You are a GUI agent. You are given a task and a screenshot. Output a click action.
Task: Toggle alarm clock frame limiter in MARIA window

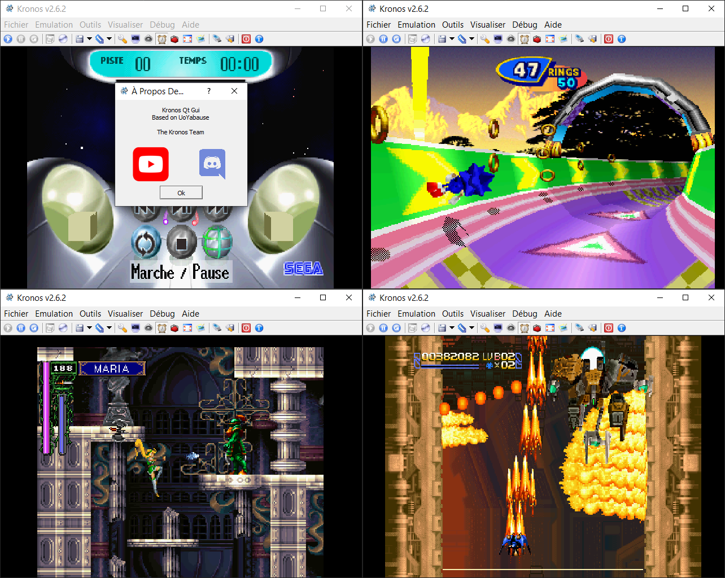[162, 328]
